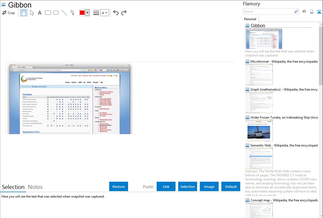Select the Crop tool

point(8,13)
